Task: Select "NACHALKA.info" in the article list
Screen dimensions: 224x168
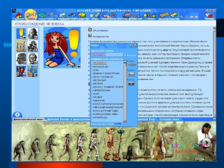Action: click(x=101, y=67)
